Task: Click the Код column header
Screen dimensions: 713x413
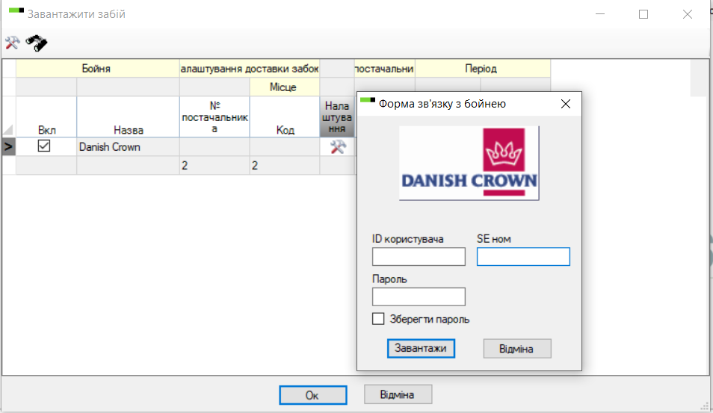Action: point(285,117)
